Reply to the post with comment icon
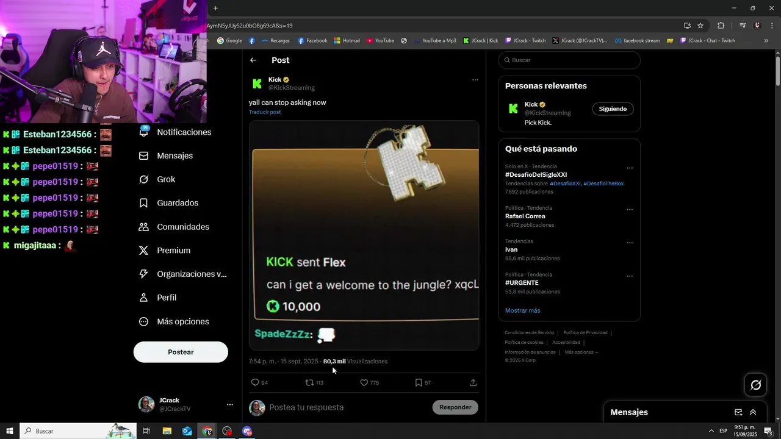This screenshot has width=781, height=439. tap(256, 382)
